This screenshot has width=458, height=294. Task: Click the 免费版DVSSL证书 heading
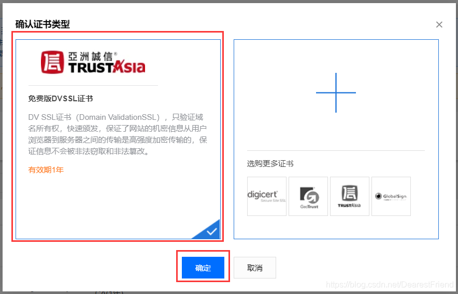point(61,99)
